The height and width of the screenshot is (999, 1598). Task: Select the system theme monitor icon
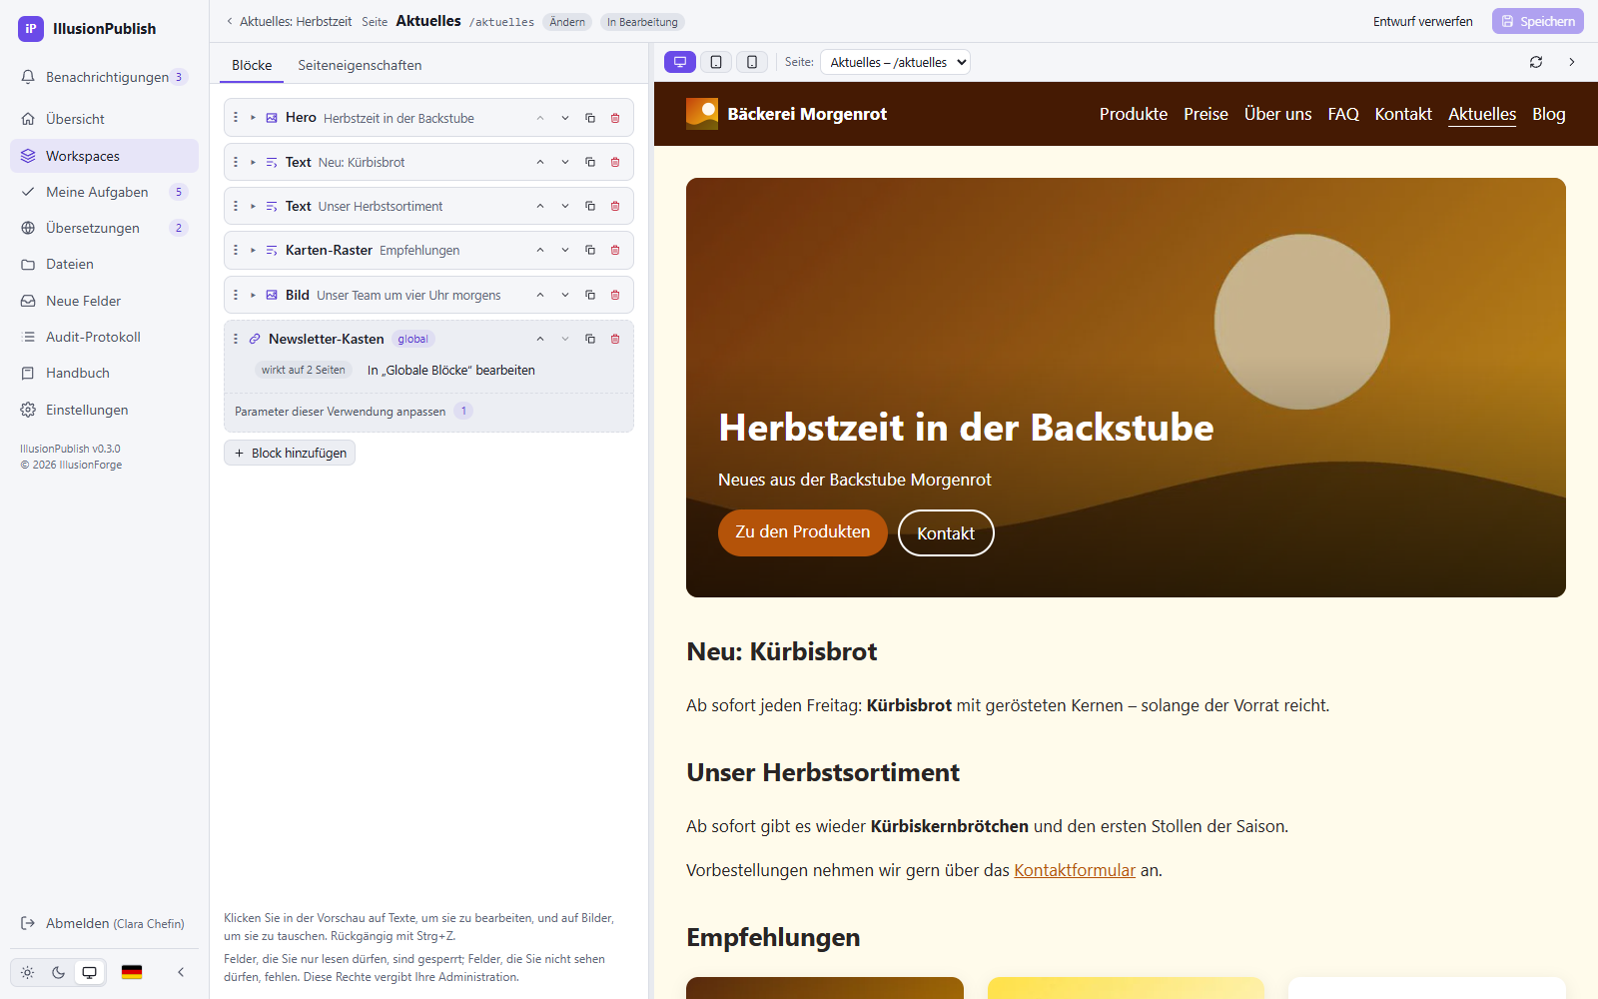coord(90,972)
